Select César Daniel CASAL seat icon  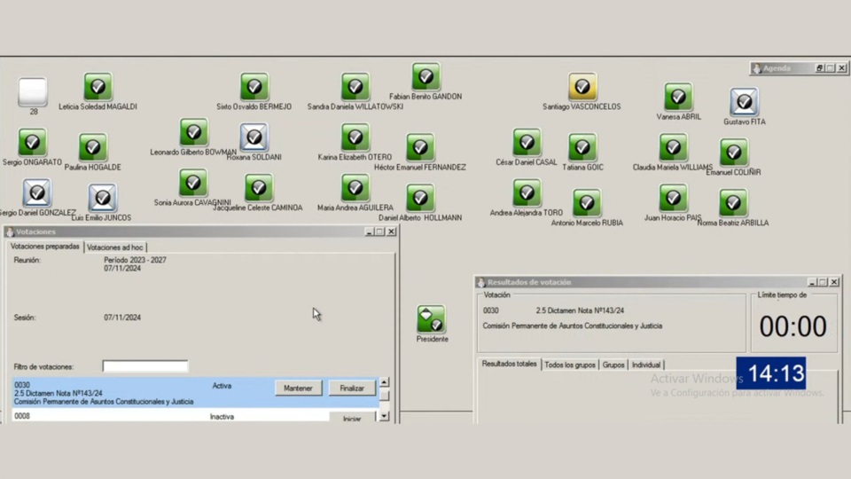tap(527, 142)
